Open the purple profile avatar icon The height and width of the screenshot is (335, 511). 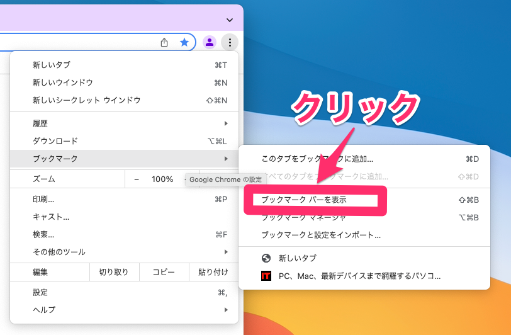210,42
